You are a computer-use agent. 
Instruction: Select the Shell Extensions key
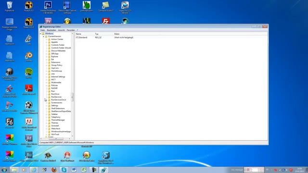click(x=58, y=109)
